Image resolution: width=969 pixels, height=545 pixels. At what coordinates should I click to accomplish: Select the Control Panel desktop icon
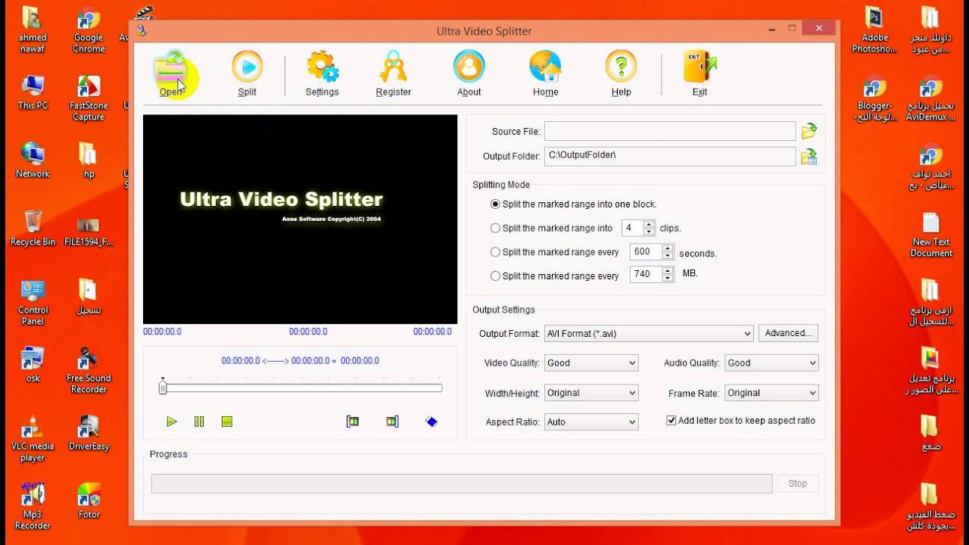pos(33,303)
